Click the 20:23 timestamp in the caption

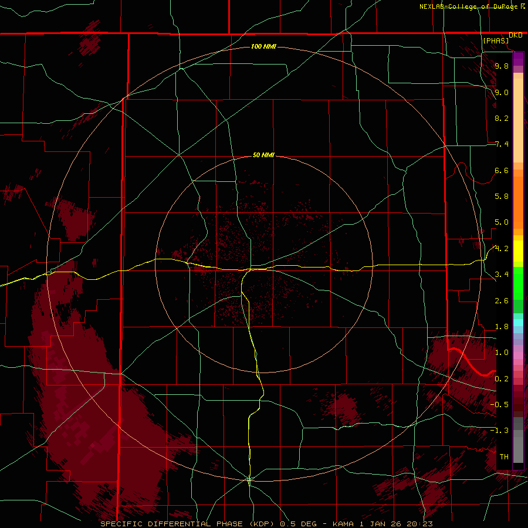pos(419,524)
